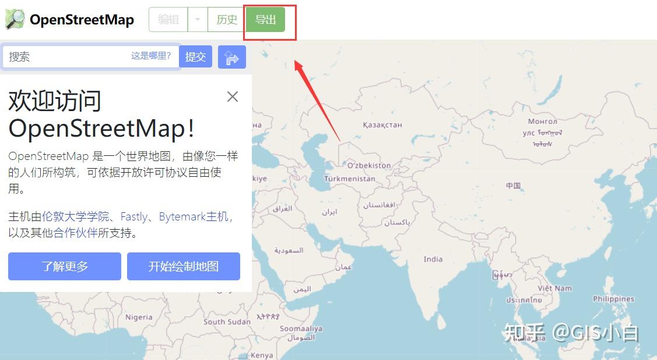Submit the search with 提交 button
This screenshot has height=360, width=657.
pyautogui.click(x=196, y=56)
